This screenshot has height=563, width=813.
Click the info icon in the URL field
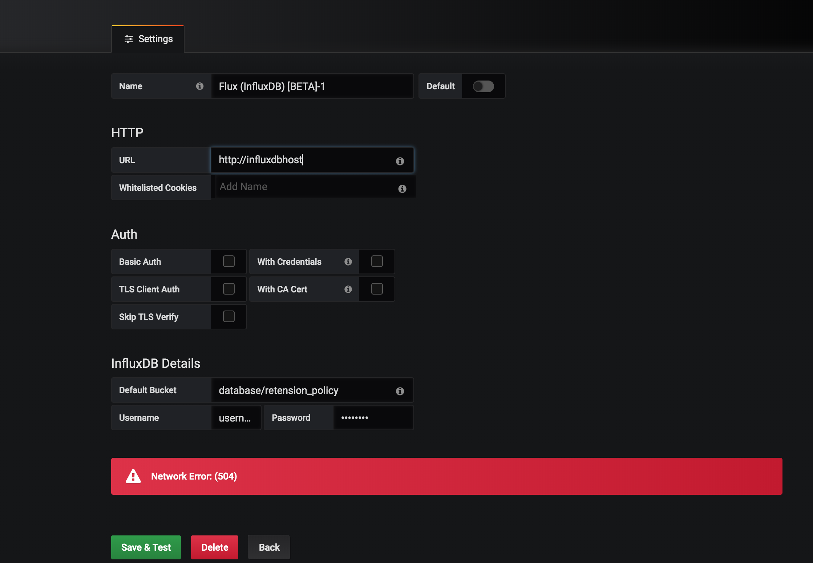(400, 161)
